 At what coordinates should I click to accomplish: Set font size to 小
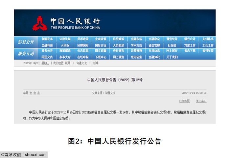(x=38, y=93)
